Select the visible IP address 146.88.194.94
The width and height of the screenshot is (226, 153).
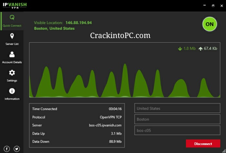click(x=79, y=23)
